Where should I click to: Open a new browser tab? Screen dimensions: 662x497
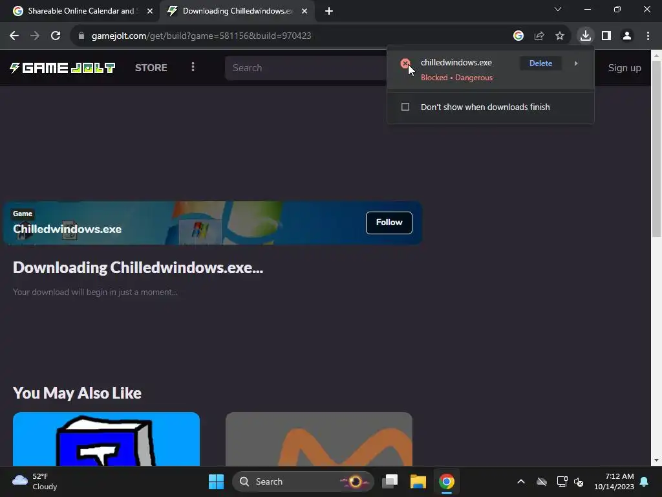click(x=329, y=11)
